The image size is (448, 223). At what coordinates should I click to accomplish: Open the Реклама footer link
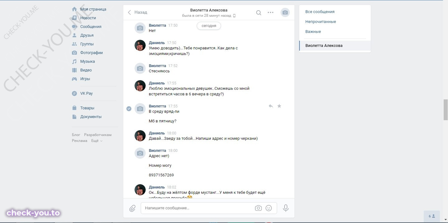pos(80,141)
